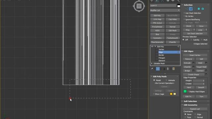Collapse the Edit Edges rollout
The width and height of the screenshot is (212, 119).
pyautogui.click(x=182, y=51)
